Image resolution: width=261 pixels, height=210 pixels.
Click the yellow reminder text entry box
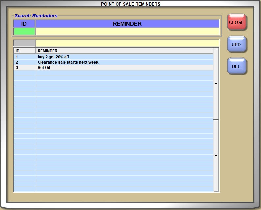pyautogui.click(x=127, y=43)
